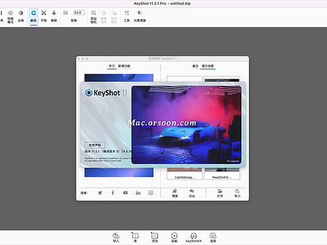Close the welcome window with red button
The image size is (327, 245).
(79, 59)
